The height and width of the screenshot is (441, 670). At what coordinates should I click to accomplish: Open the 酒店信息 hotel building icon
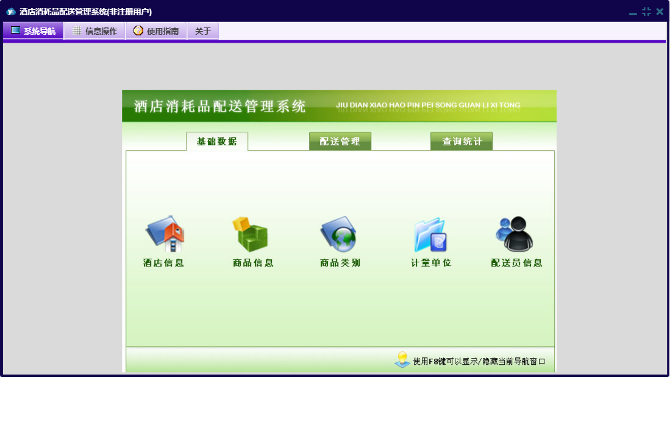pos(164,235)
